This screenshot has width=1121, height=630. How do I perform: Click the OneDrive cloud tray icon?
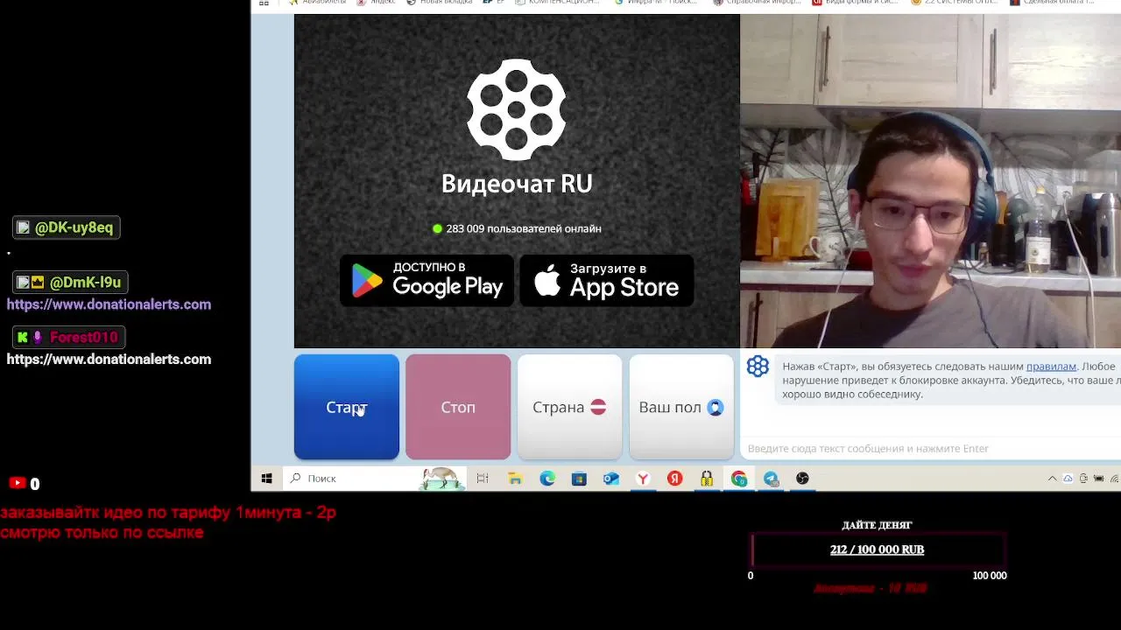tap(1068, 479)
